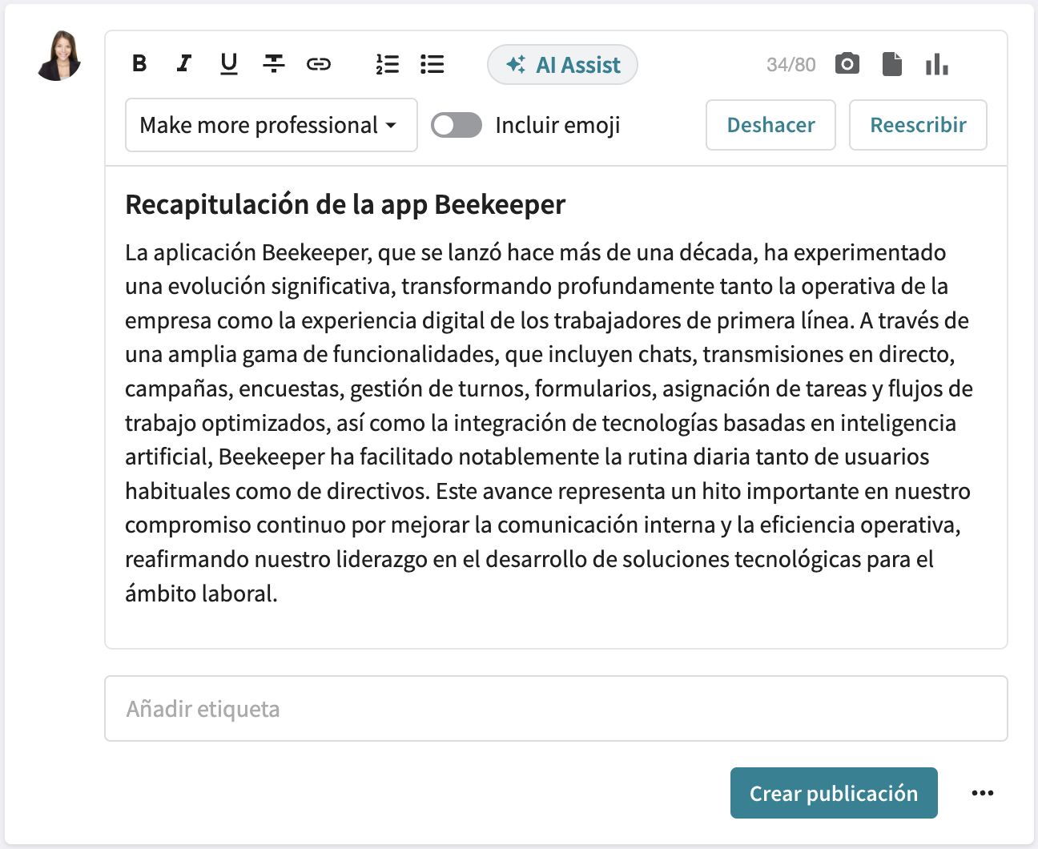Viewport: 1038px width, 849px height.
Task: Apply italic formatting
Action: coord(183,64)
